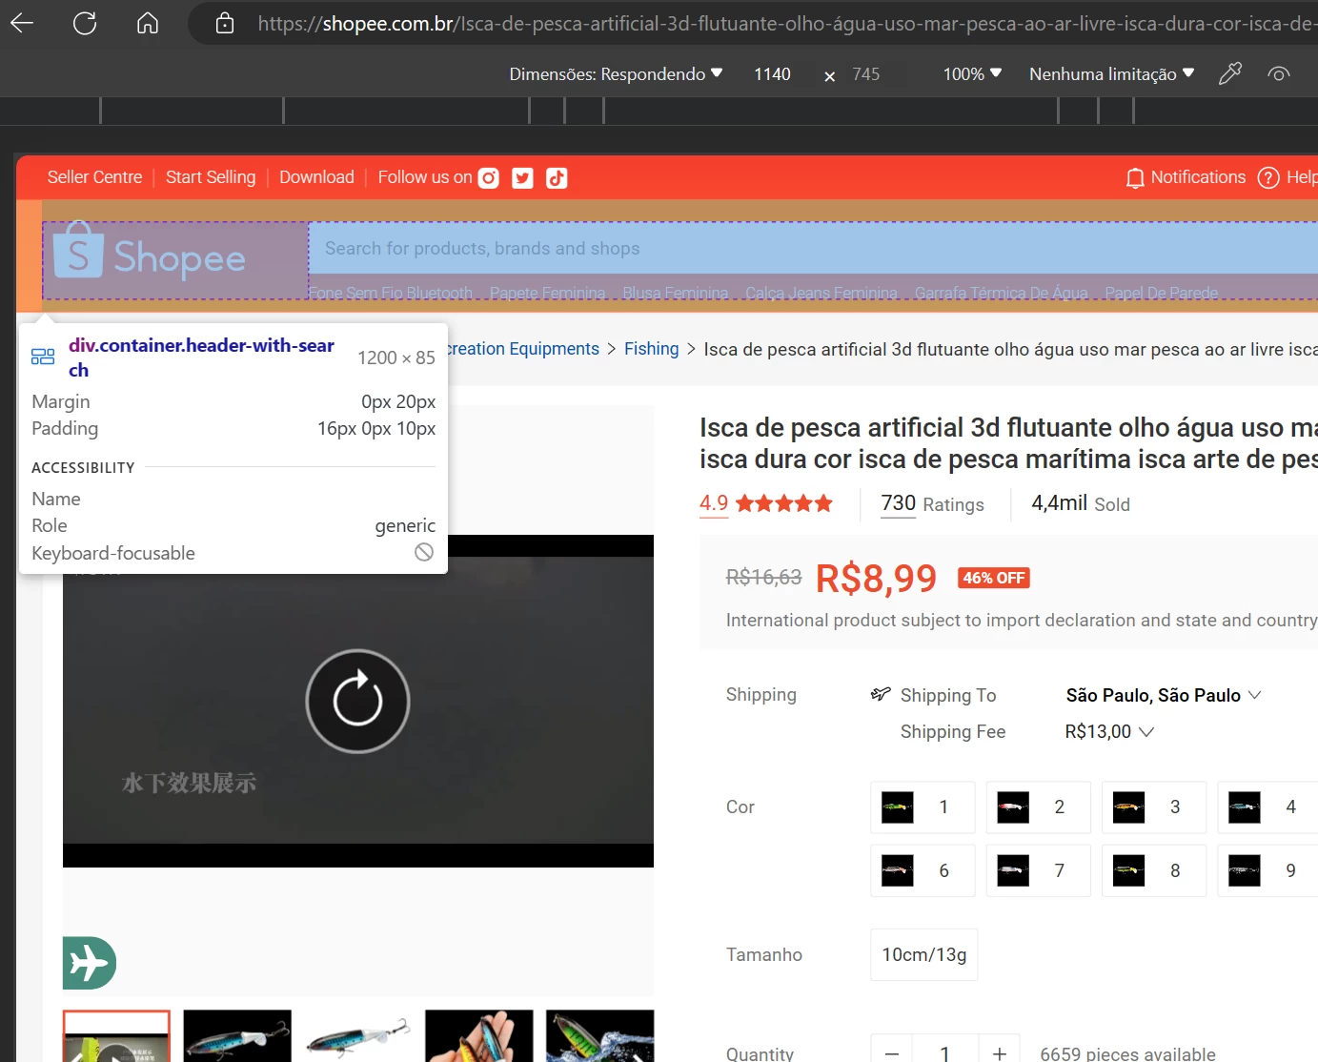Select size 10cm/13g

point(923,954)
